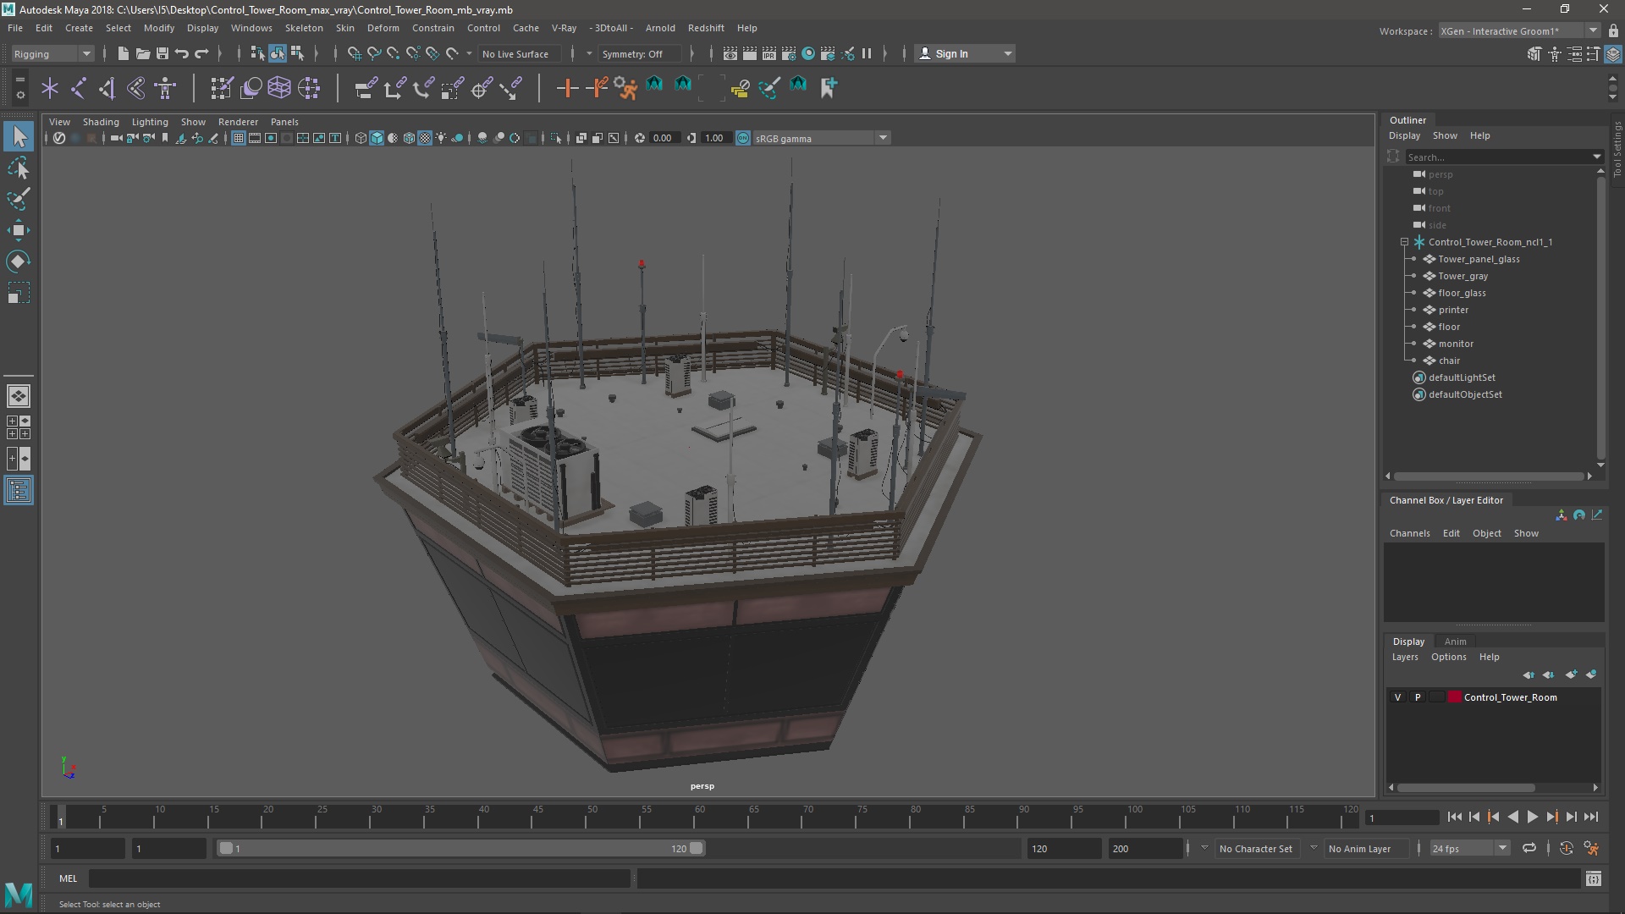Toggle the loop playback icon
This screenshot has width=1625, height=914.
(x=1529, y=848)
